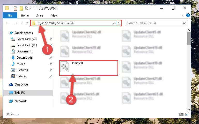Switch to the Share ribbon tab
The width and height of the screenshot is (199, 124).
pos(40,16)
